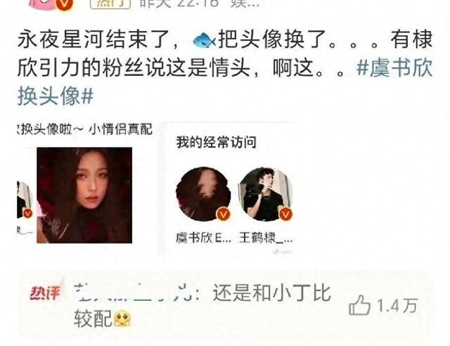Screen dimensions: 450x346
Task: Tap the fish emoji in post text
Action: click(204, 39)
